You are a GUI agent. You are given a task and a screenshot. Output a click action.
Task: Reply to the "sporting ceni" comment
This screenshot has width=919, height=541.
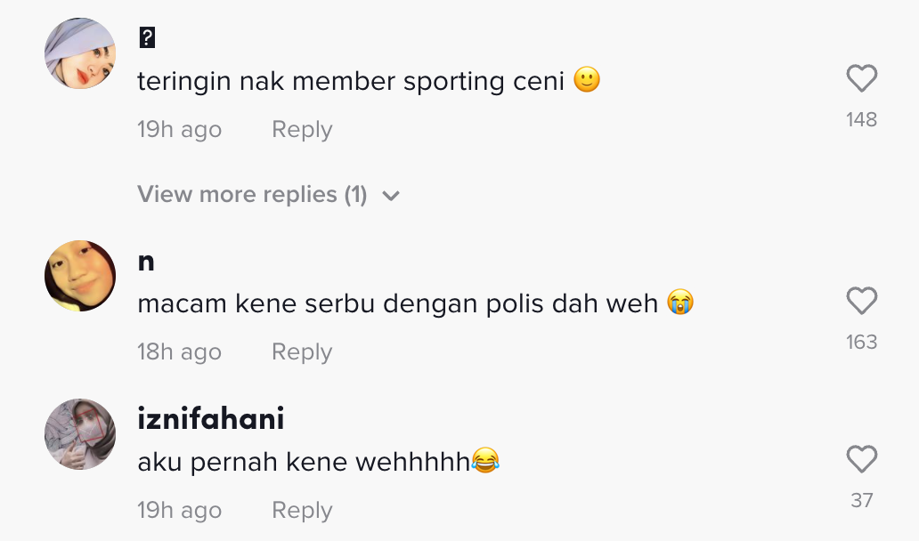click(x=302, y=130)
